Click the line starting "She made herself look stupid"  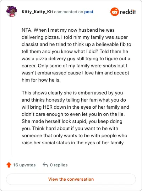[x=72, y=121]
